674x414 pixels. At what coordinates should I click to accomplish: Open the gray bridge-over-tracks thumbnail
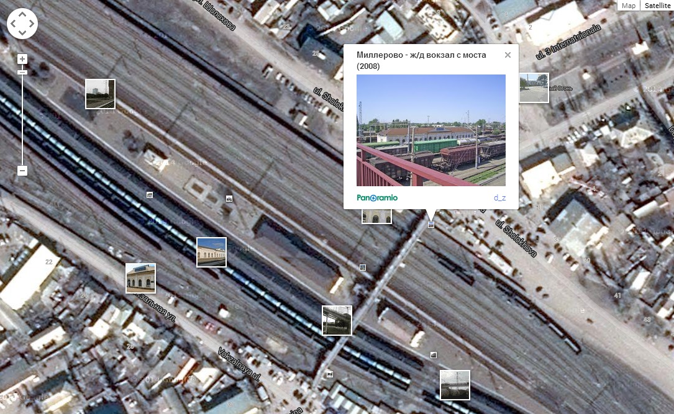(455, 385)
